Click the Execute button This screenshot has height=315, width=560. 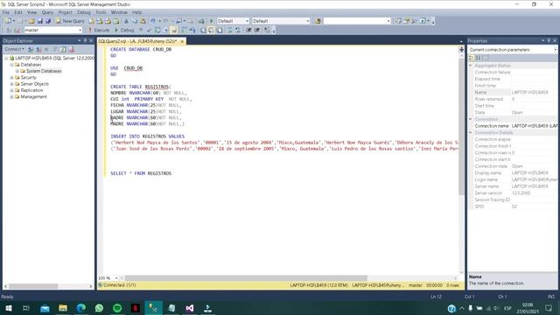pos(99,30)
